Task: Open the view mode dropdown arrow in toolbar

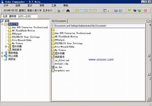Action: pyautogui.click(x=108, y=11)
